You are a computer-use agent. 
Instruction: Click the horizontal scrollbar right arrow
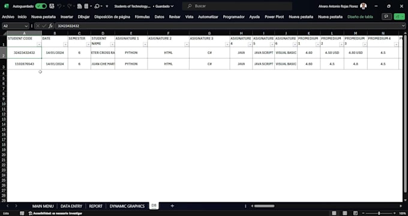click(x=401, y=206)
